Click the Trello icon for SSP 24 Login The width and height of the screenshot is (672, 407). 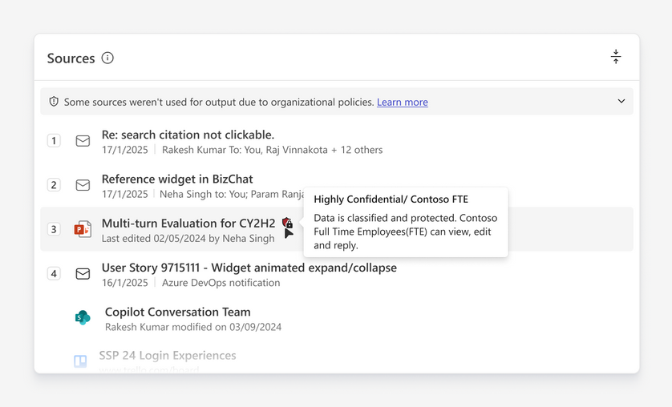click(81, 361)
